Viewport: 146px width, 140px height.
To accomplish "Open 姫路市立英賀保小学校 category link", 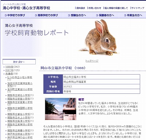I will (x=20, y=124).
